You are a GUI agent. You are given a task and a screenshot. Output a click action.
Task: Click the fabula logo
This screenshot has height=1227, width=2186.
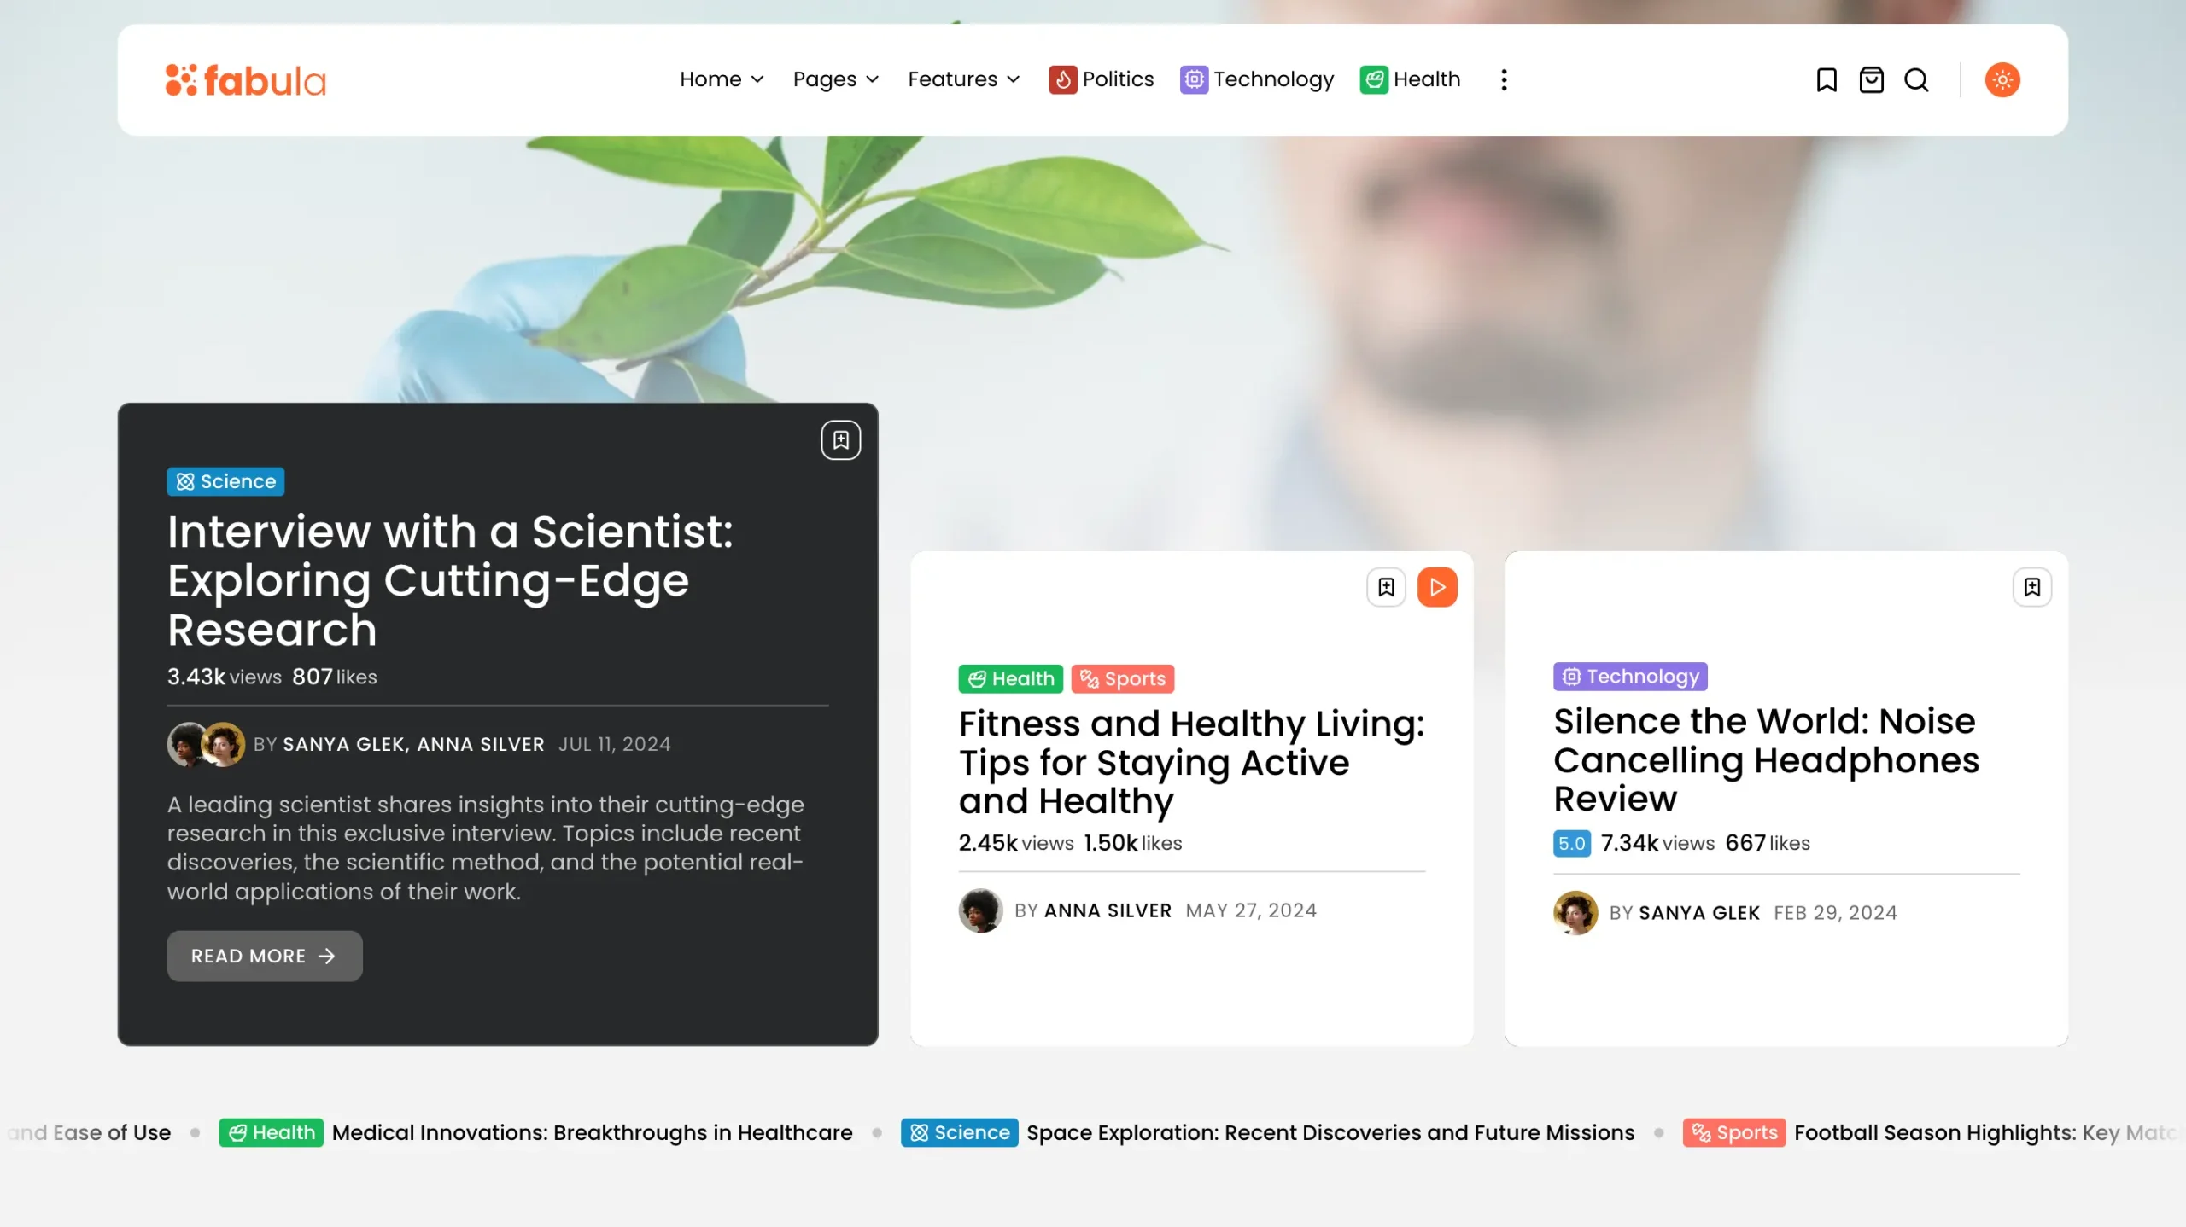pyautogui.click(x=246, y=80)
